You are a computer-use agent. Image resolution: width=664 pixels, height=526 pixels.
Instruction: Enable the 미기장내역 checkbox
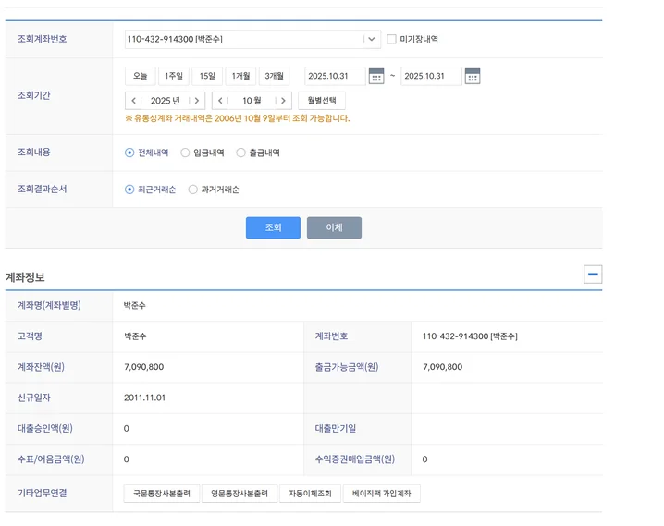point(392,40)
